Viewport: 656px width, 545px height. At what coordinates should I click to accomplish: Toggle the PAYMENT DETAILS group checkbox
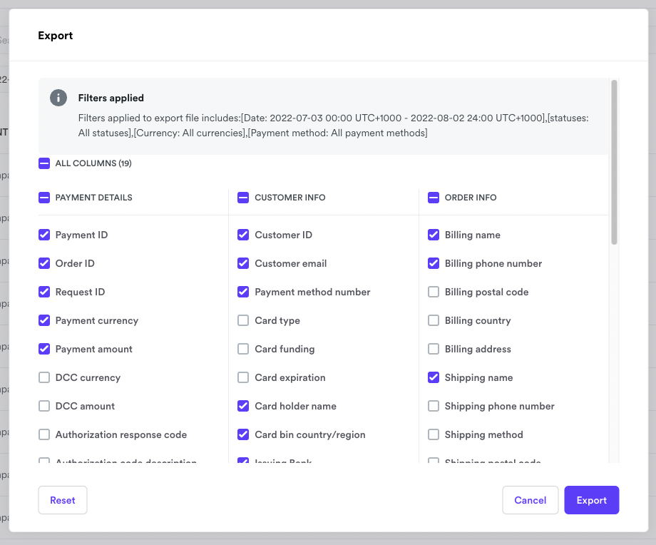click(44, 198)
